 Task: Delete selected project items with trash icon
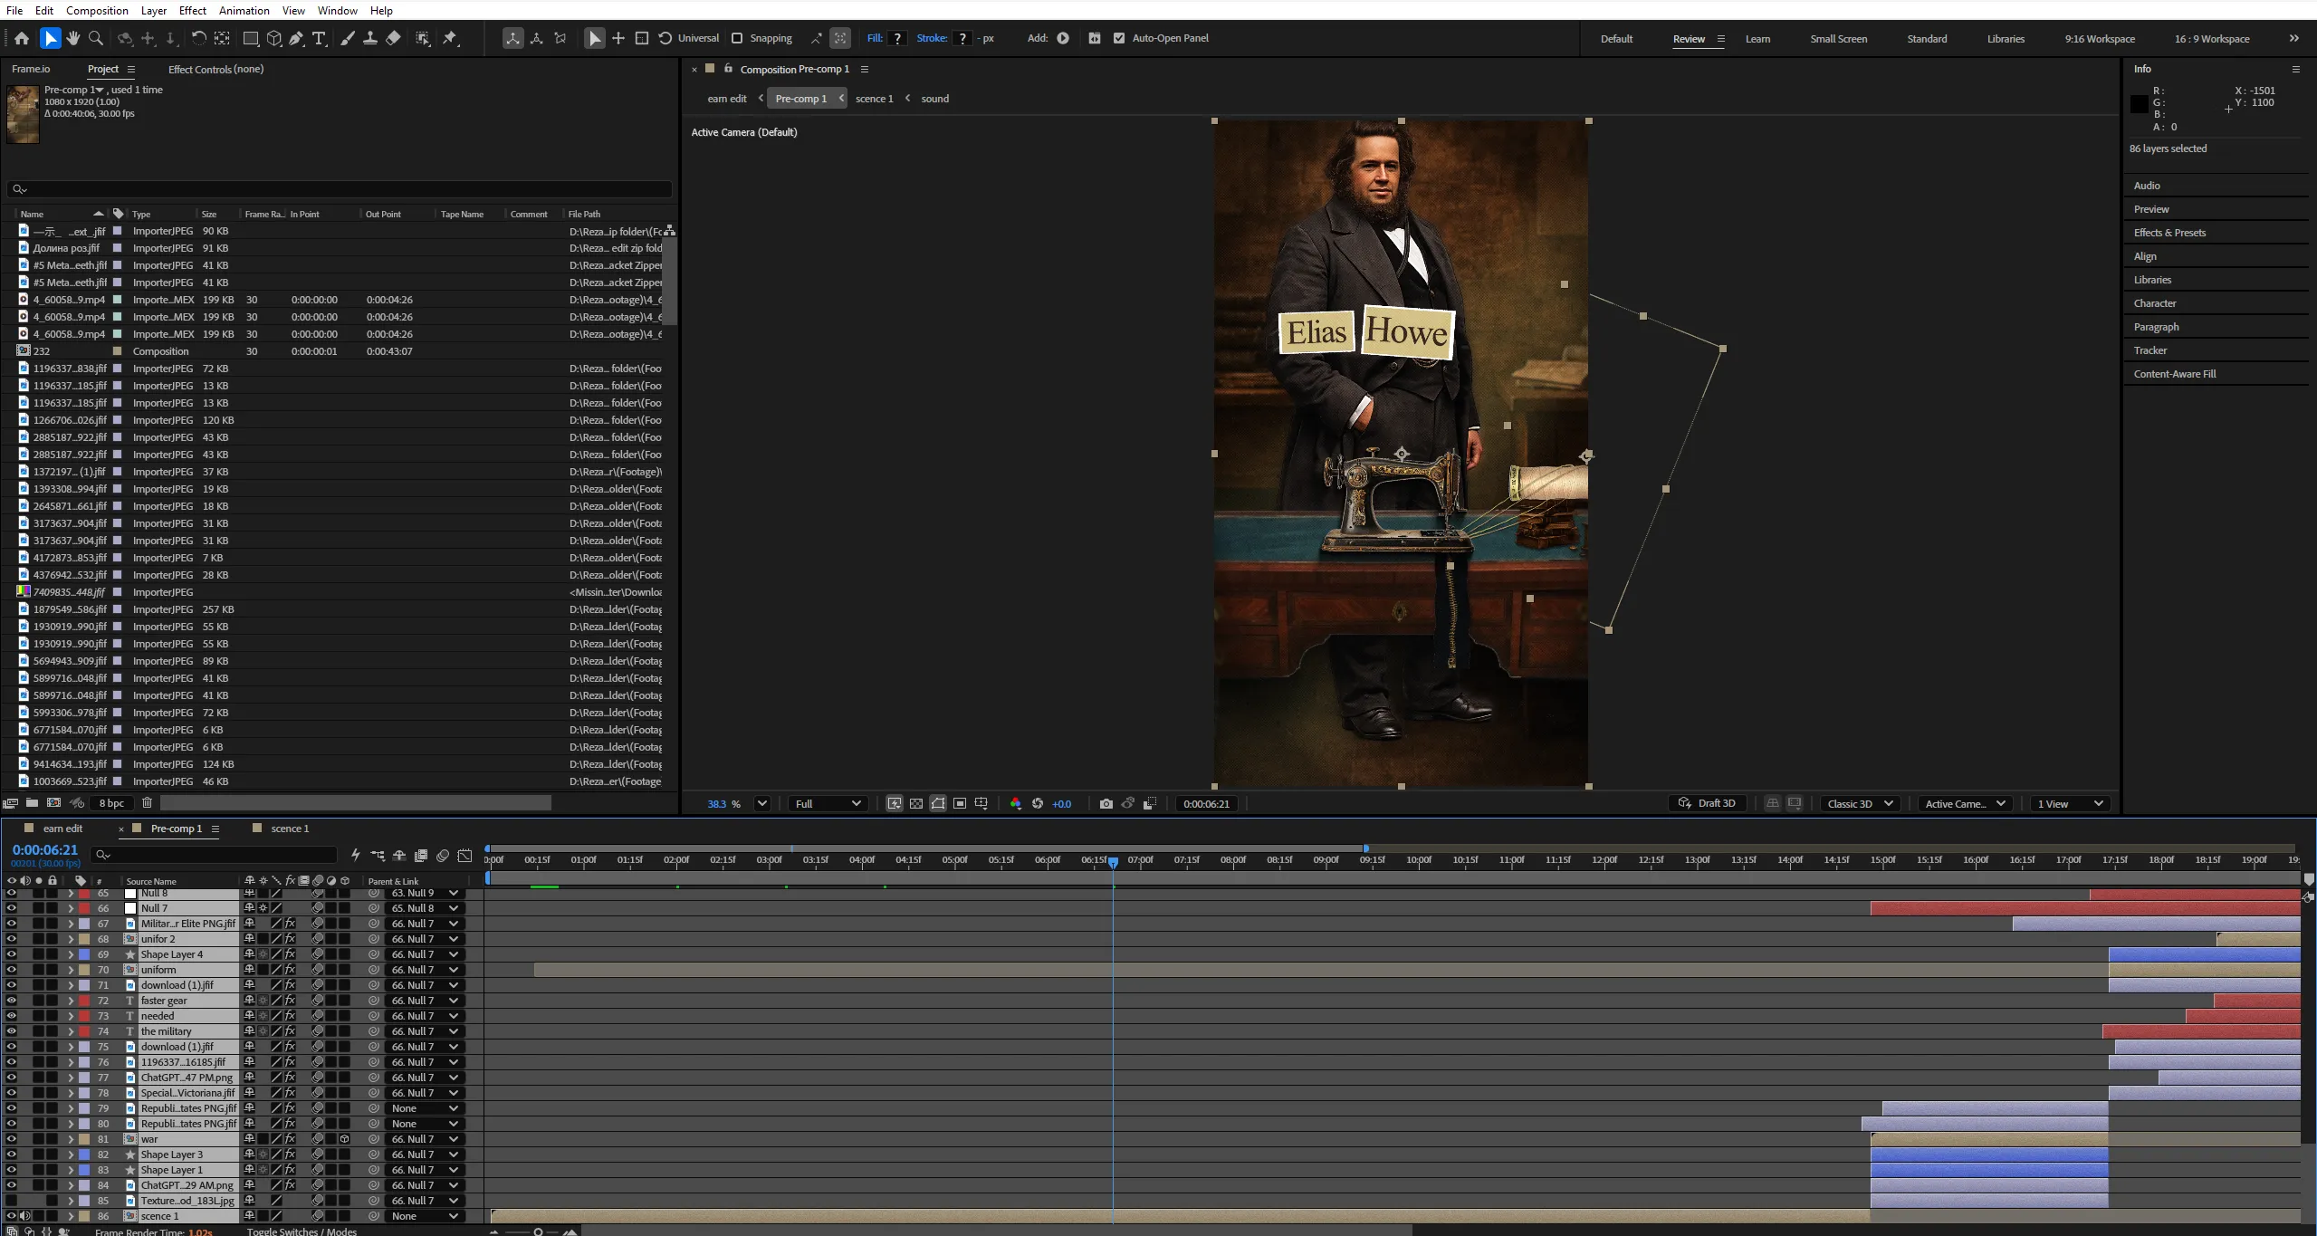click(147, 802)
